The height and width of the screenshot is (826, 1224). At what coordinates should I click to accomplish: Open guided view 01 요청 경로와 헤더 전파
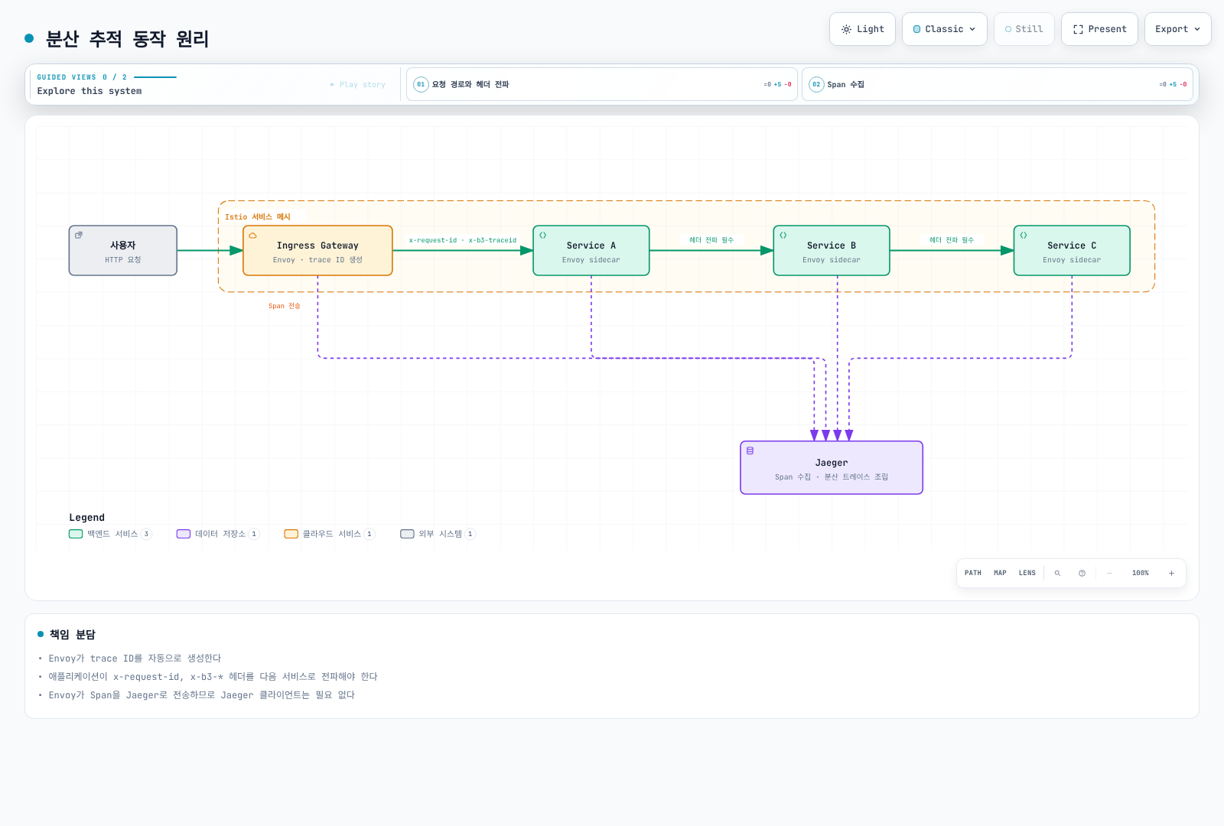602,84
